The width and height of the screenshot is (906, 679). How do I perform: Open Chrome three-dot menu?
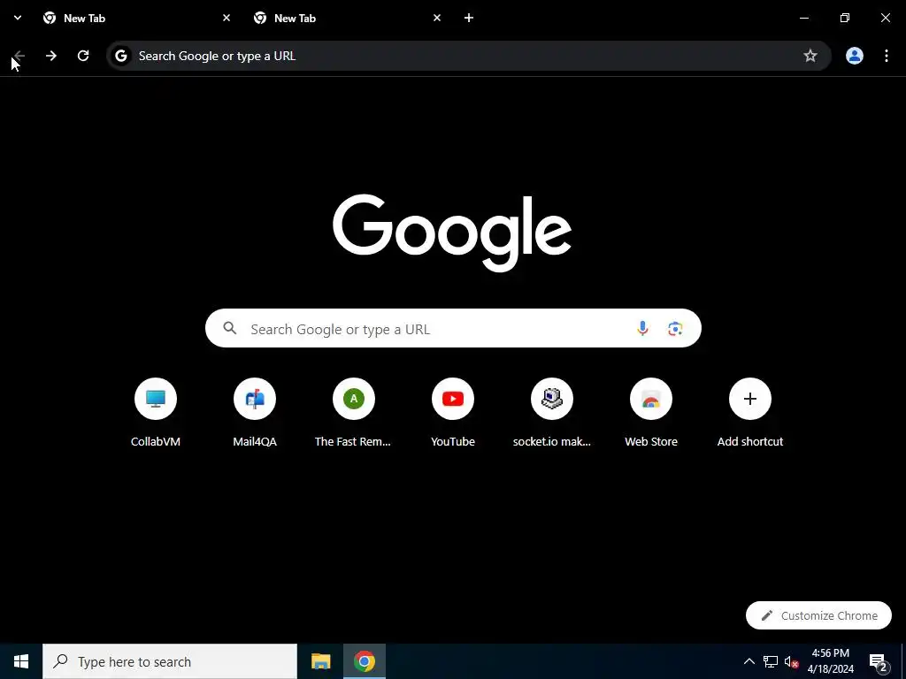(x=886, y=56)
